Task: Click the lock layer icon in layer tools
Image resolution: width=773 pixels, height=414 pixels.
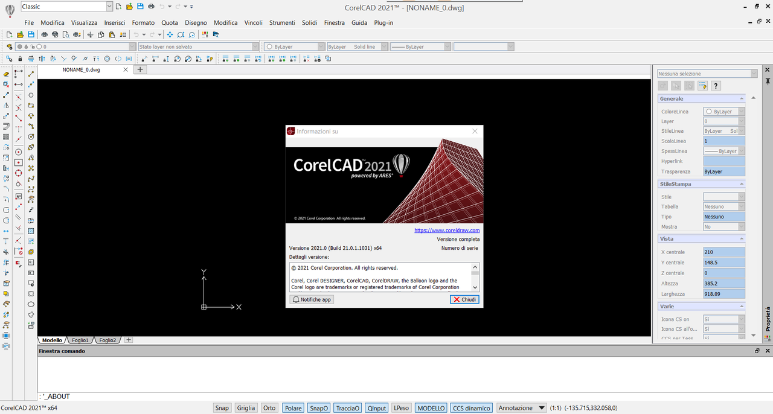Action: point(20,59)
